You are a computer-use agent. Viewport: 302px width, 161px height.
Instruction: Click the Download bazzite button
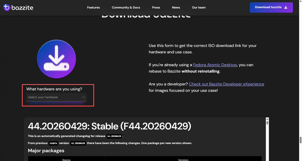pyautogui.click(x=271, y=8)
